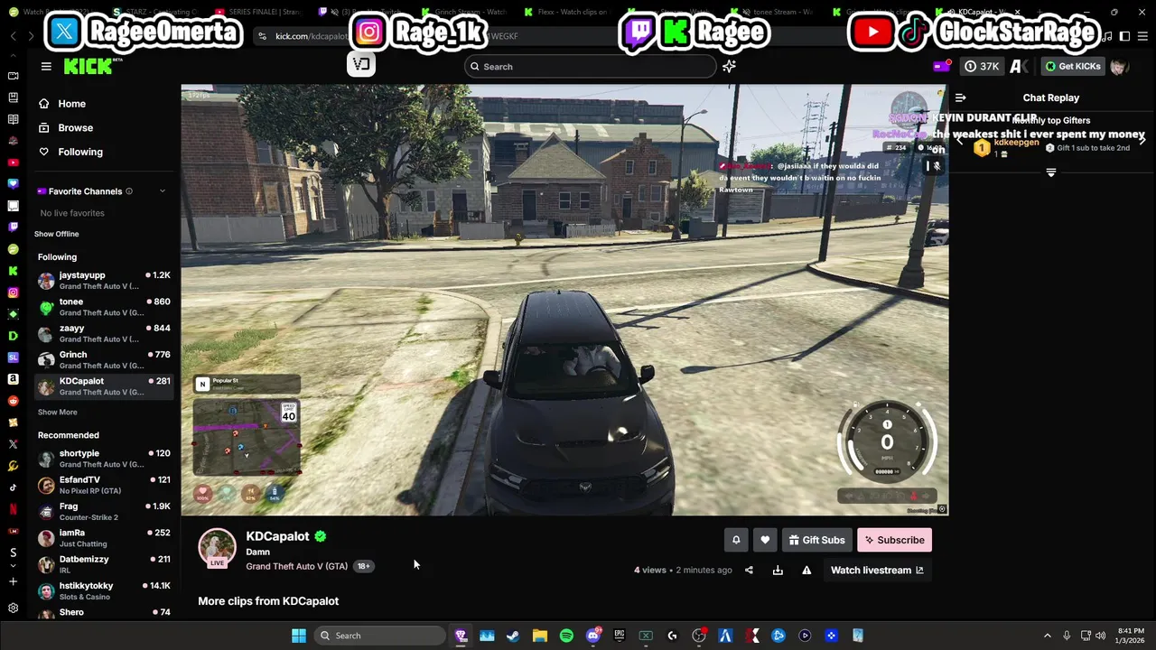Report the clip with the warning icon
The image size is (1156, 650).
pyautogui.click(x=806, y=570)
